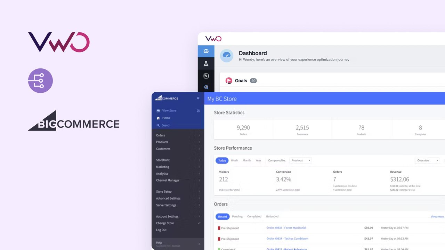Open the VWO bar chart sidebar icon
The image size is (445, 250).
pos(206,87)
